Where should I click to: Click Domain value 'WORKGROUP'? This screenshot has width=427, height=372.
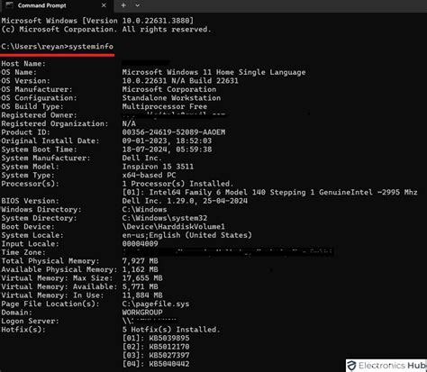point(142,313)
